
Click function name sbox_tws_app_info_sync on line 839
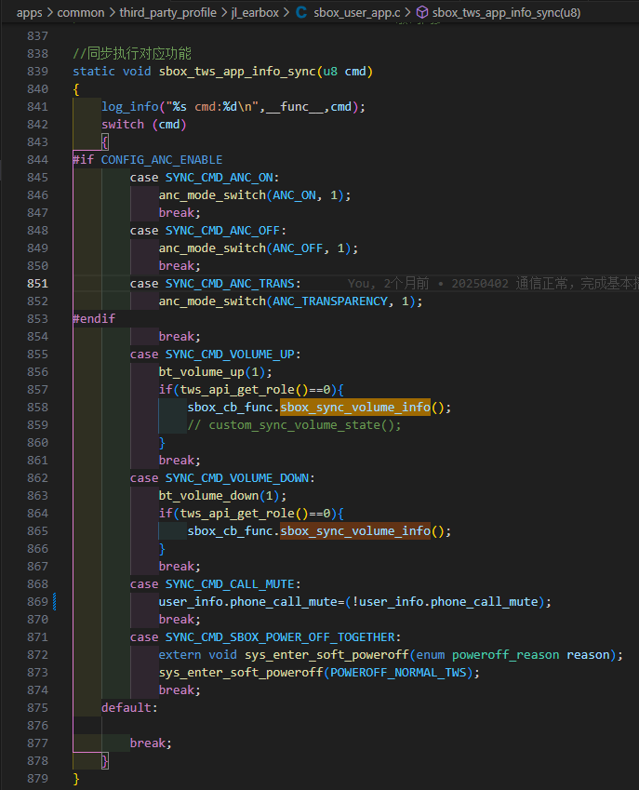click(237, 72)
